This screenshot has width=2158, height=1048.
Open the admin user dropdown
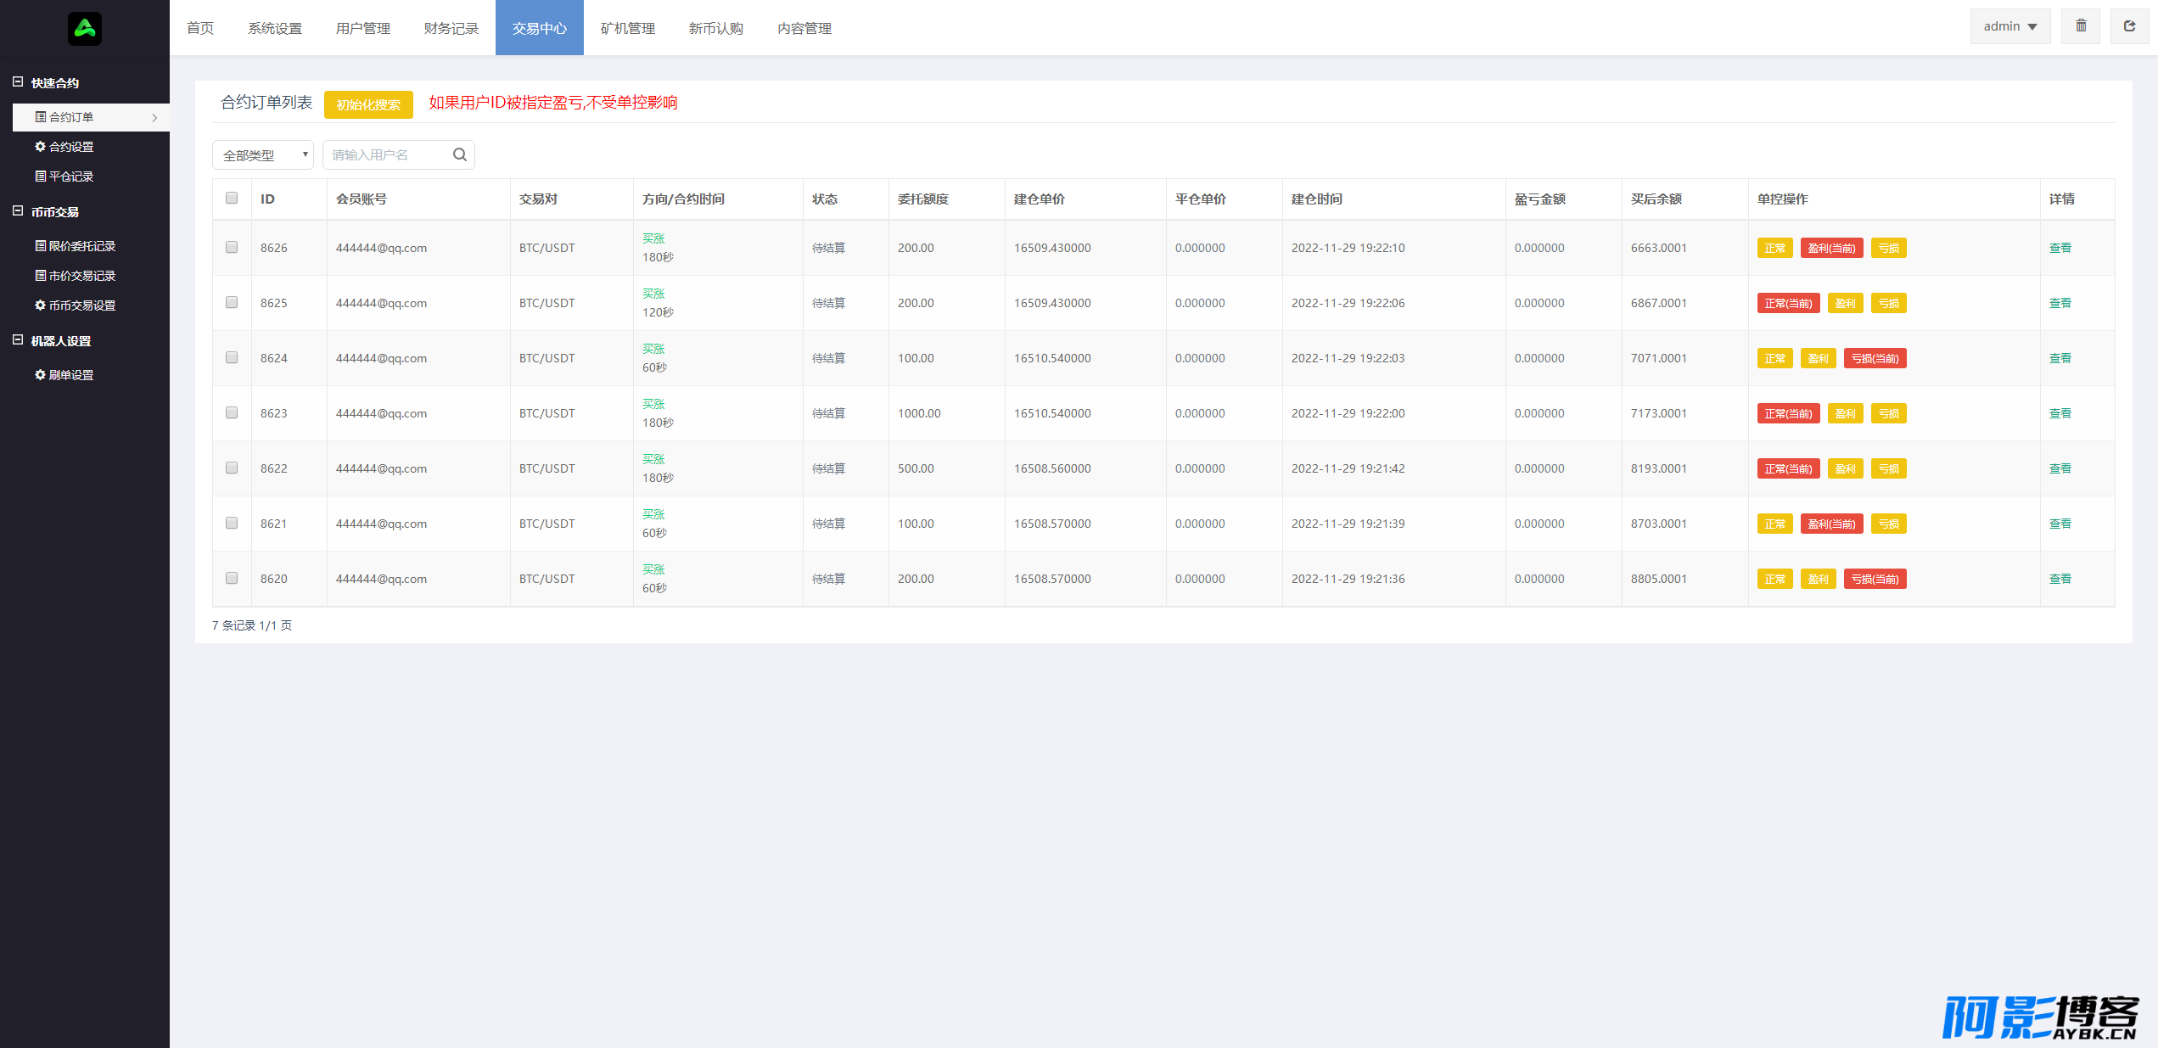coord(2009,26)
